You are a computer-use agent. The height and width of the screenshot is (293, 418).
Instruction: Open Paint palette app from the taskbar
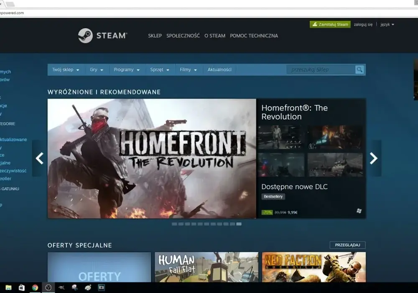coord(88,288)
